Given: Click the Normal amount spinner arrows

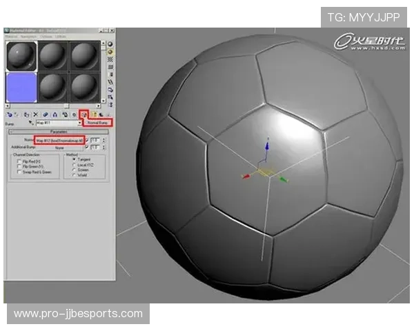Looking at the screenshot, I should 103,140.
